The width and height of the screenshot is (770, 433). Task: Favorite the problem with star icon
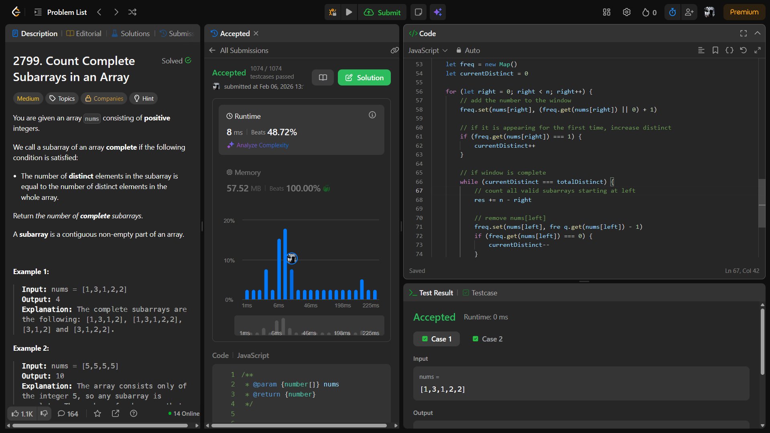click(x=98, y=413)
